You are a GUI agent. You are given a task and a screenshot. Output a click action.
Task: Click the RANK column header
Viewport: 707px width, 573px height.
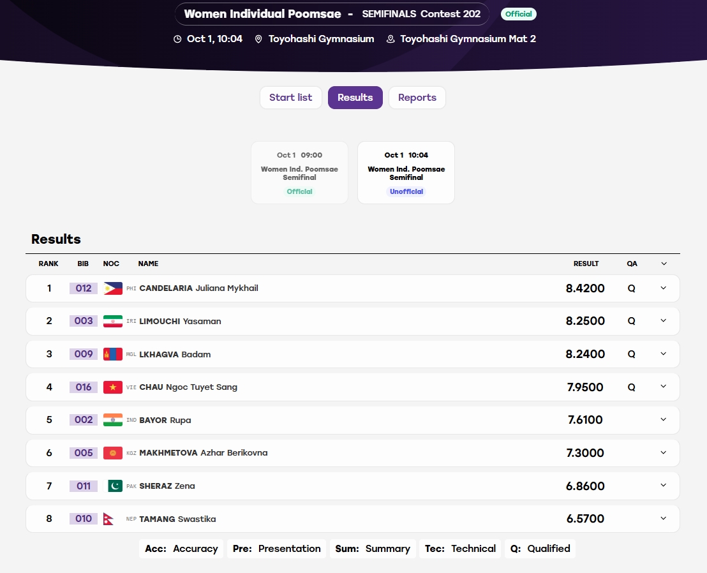pyautogui.click(x=48, y=264)
